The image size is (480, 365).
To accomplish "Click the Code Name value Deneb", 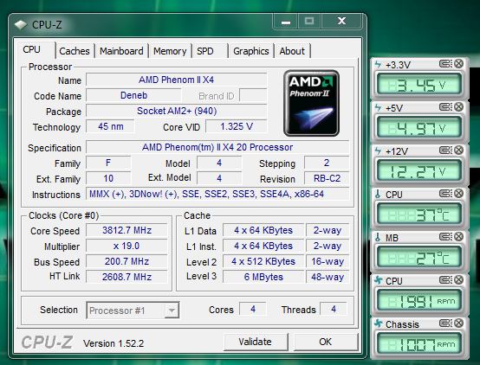I will 133,95.
